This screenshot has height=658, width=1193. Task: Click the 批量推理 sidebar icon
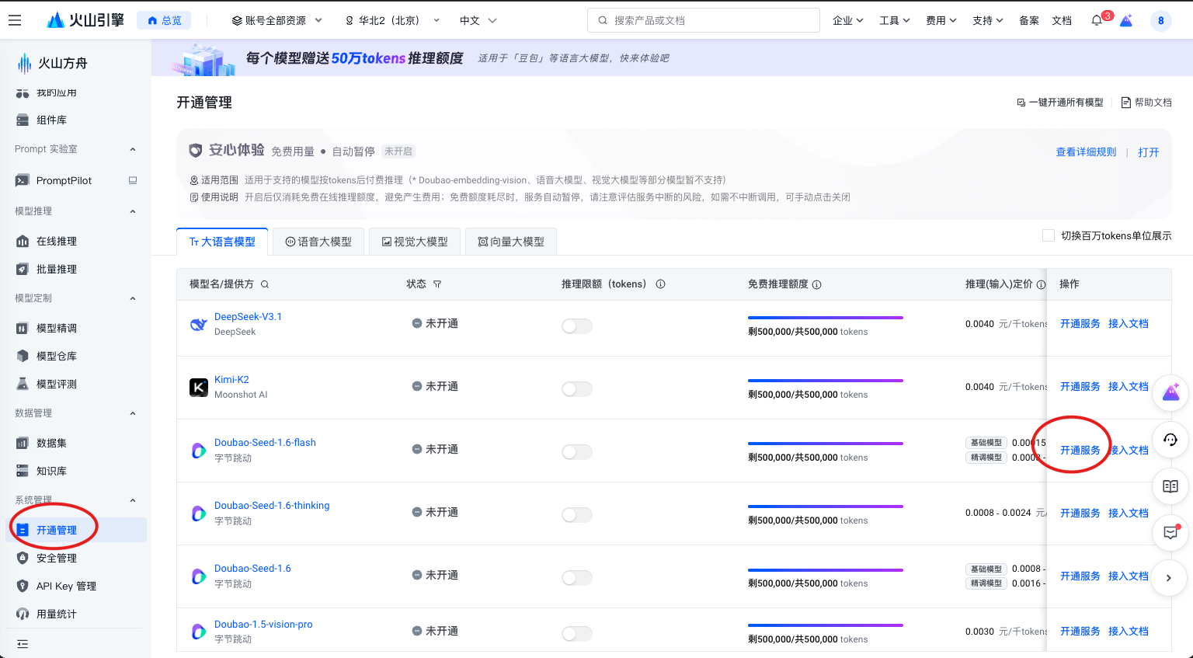(x=23, y=269)
